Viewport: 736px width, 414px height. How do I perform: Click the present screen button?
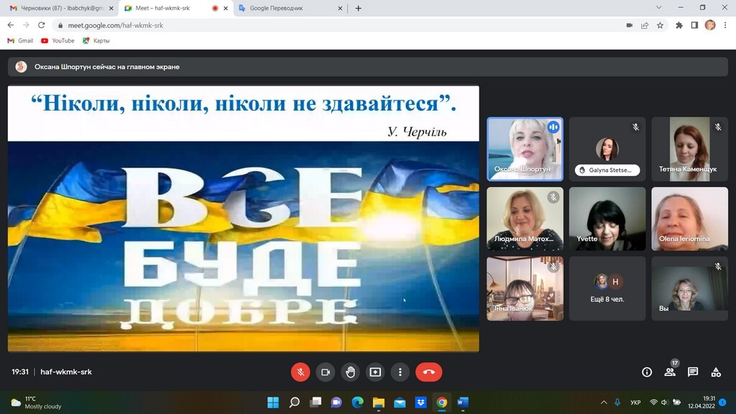coord(375,372)
